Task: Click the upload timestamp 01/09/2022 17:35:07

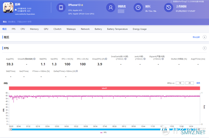Action: 186,11
